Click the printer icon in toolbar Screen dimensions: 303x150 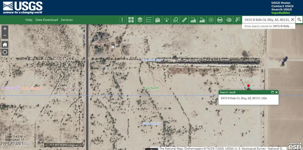point(220,20)
